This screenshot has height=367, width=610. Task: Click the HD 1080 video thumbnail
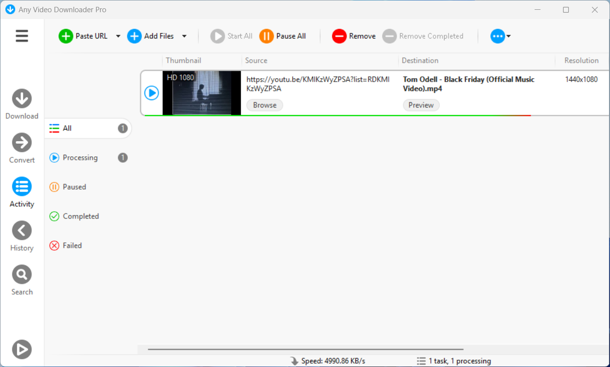[x=202, y=93]
